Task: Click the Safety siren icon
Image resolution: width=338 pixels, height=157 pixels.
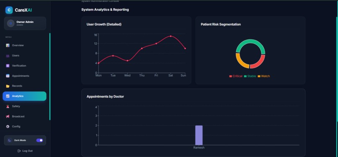Action: [x=8, y=106]
